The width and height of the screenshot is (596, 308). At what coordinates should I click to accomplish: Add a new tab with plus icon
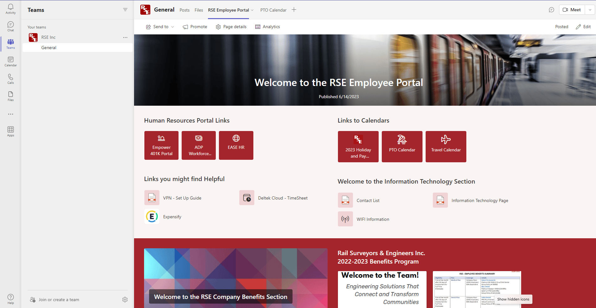click(x=294, y=10)
